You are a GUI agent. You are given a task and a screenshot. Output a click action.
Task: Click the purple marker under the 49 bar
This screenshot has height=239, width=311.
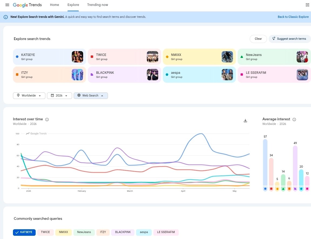[x=295, y=189]
